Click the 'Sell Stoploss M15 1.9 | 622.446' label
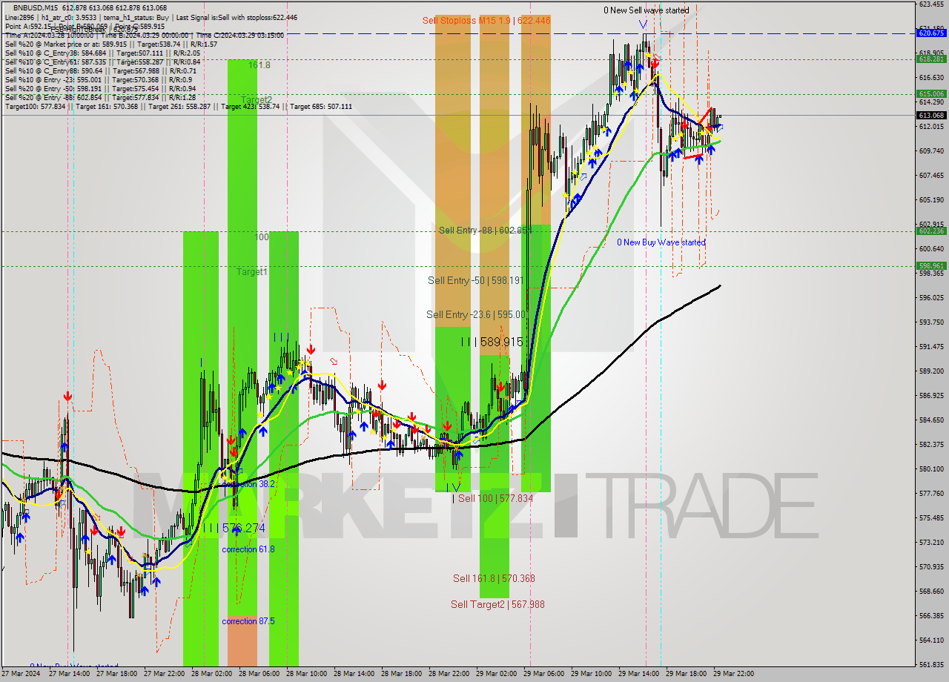 486,21
